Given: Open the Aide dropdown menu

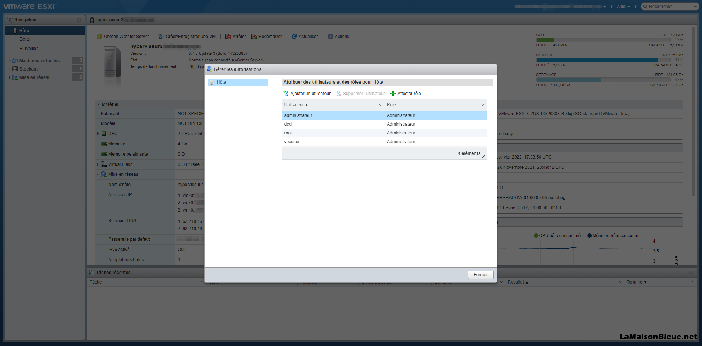Looking at the screenshot, I should (x=623, y=7).
